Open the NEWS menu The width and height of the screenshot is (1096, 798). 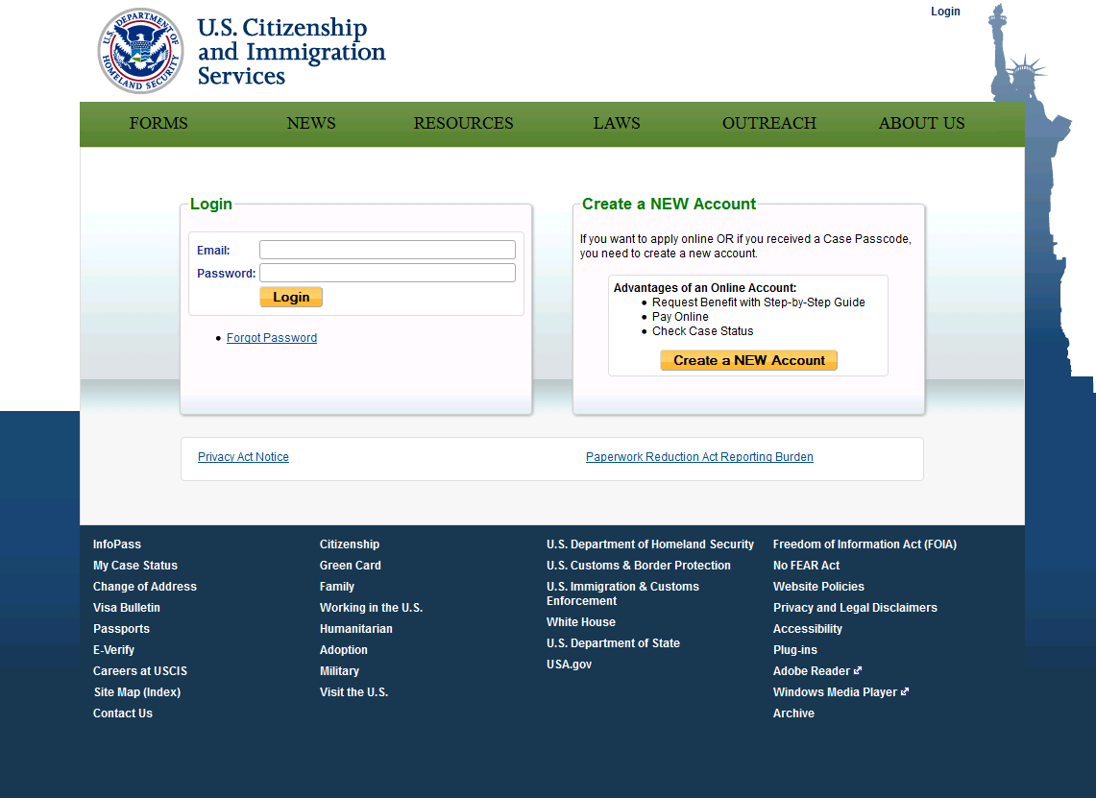pos(311,123)
